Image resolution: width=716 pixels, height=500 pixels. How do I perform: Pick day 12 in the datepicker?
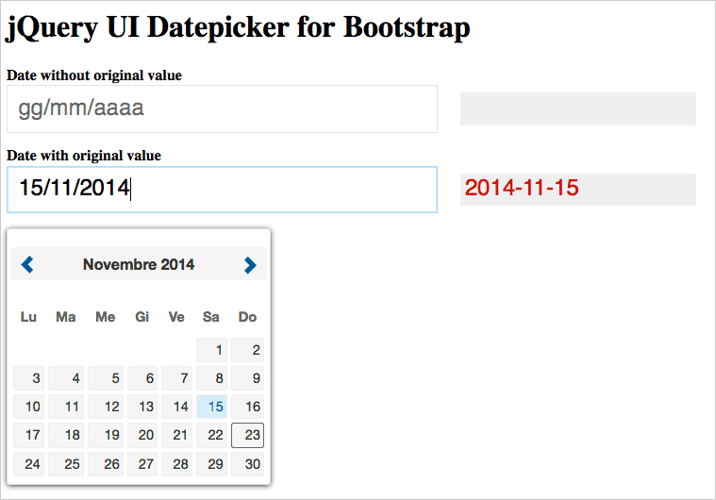pyautogui.click(x=106, y=407)
